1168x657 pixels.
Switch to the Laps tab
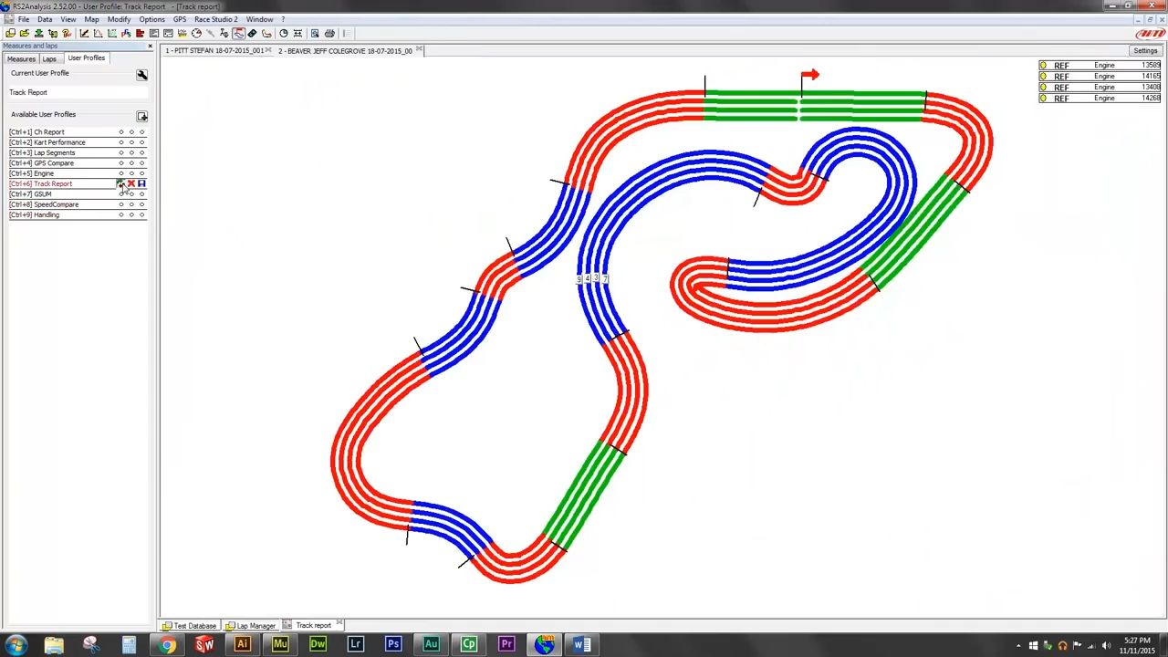49,59
